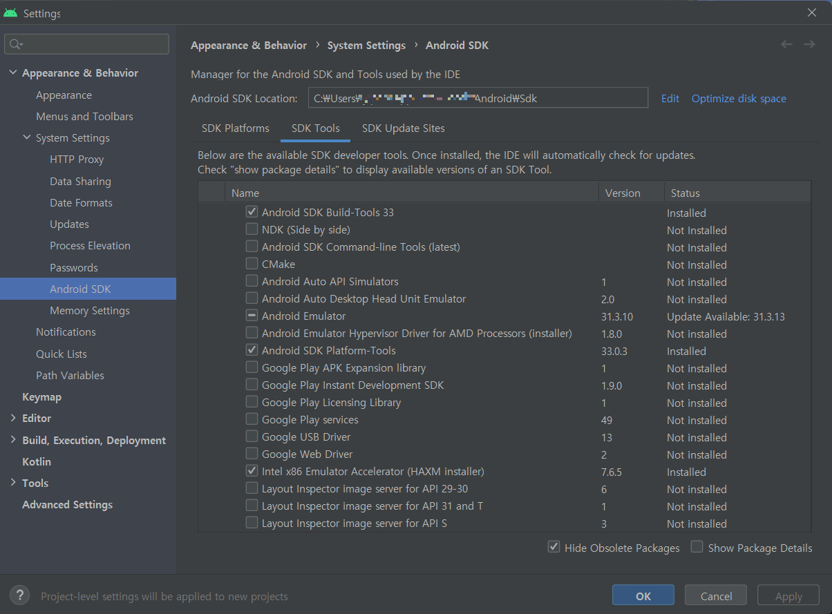832x614 pixels.
Task: Expand the Tools settings section
Action: tap(13, 483)
